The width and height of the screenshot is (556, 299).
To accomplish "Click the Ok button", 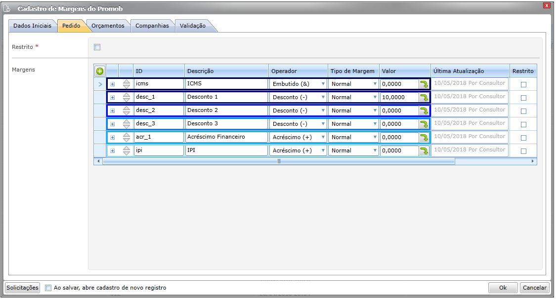I will point(503,288).
